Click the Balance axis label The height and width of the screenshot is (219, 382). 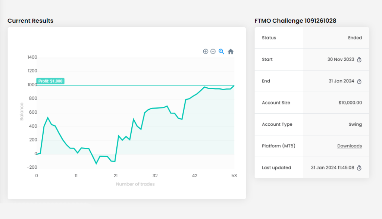(x=22, y=112)
